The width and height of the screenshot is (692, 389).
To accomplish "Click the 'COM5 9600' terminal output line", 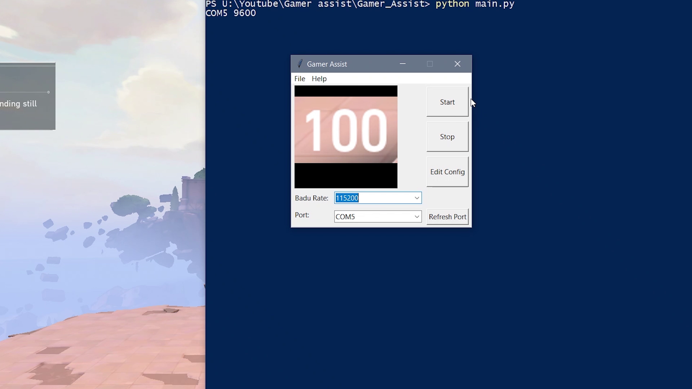I will 230,13.
